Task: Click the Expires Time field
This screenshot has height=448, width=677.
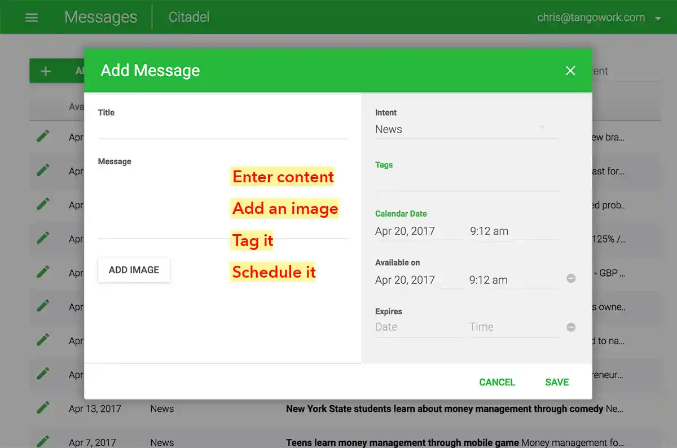Action: click(x=513, y=327)
